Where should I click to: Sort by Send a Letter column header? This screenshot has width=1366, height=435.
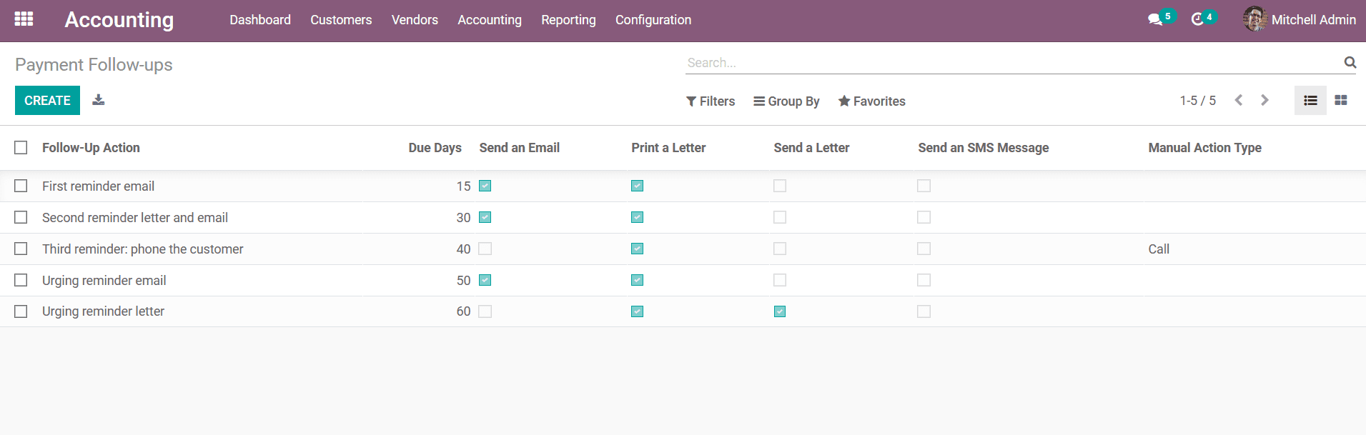click(x=811, y=148)
